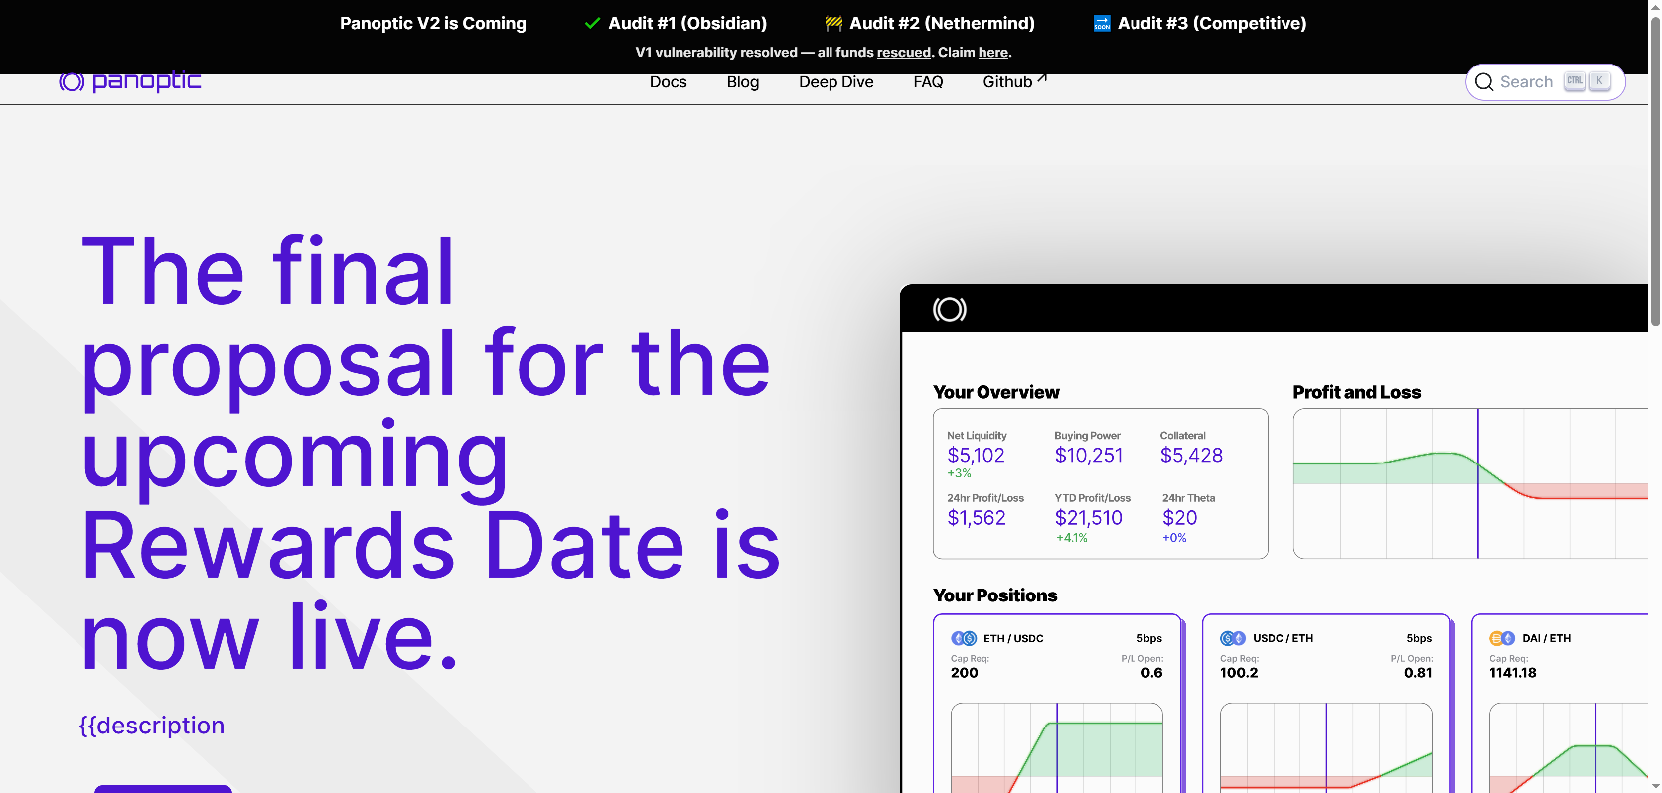Click the YTD Profit/Loss value $21,510

tap(1089, 518)
